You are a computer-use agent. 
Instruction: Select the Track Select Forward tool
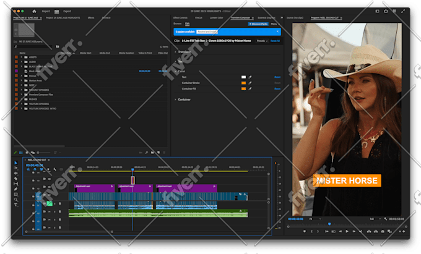(16, 168)
